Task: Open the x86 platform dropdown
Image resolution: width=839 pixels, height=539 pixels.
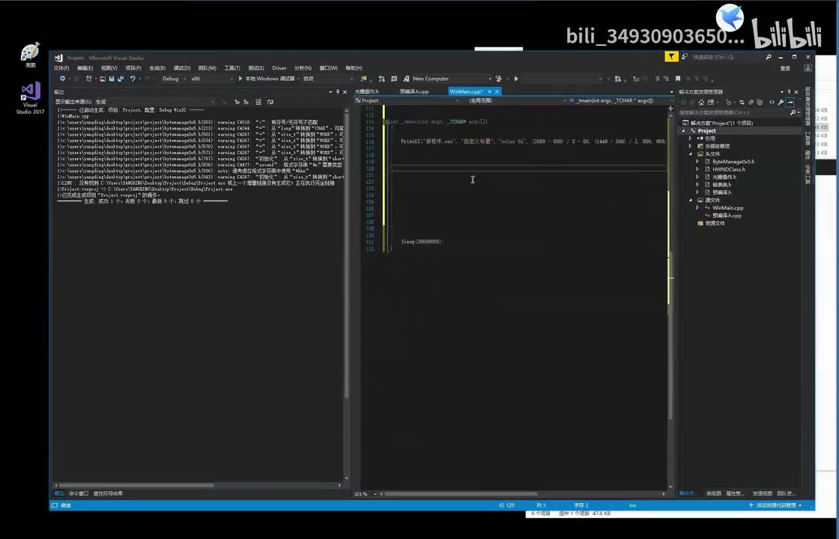Action: 212,79
